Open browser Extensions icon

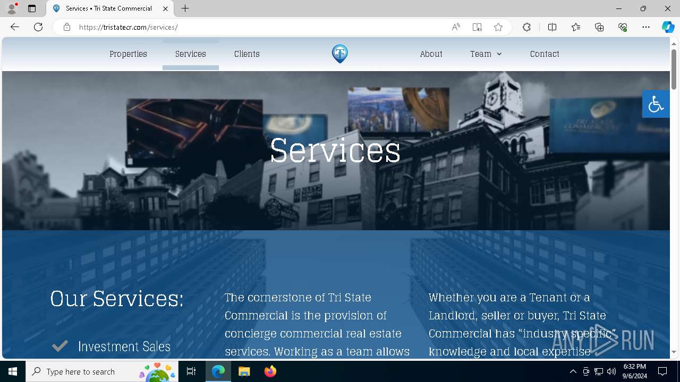[526, 27]
